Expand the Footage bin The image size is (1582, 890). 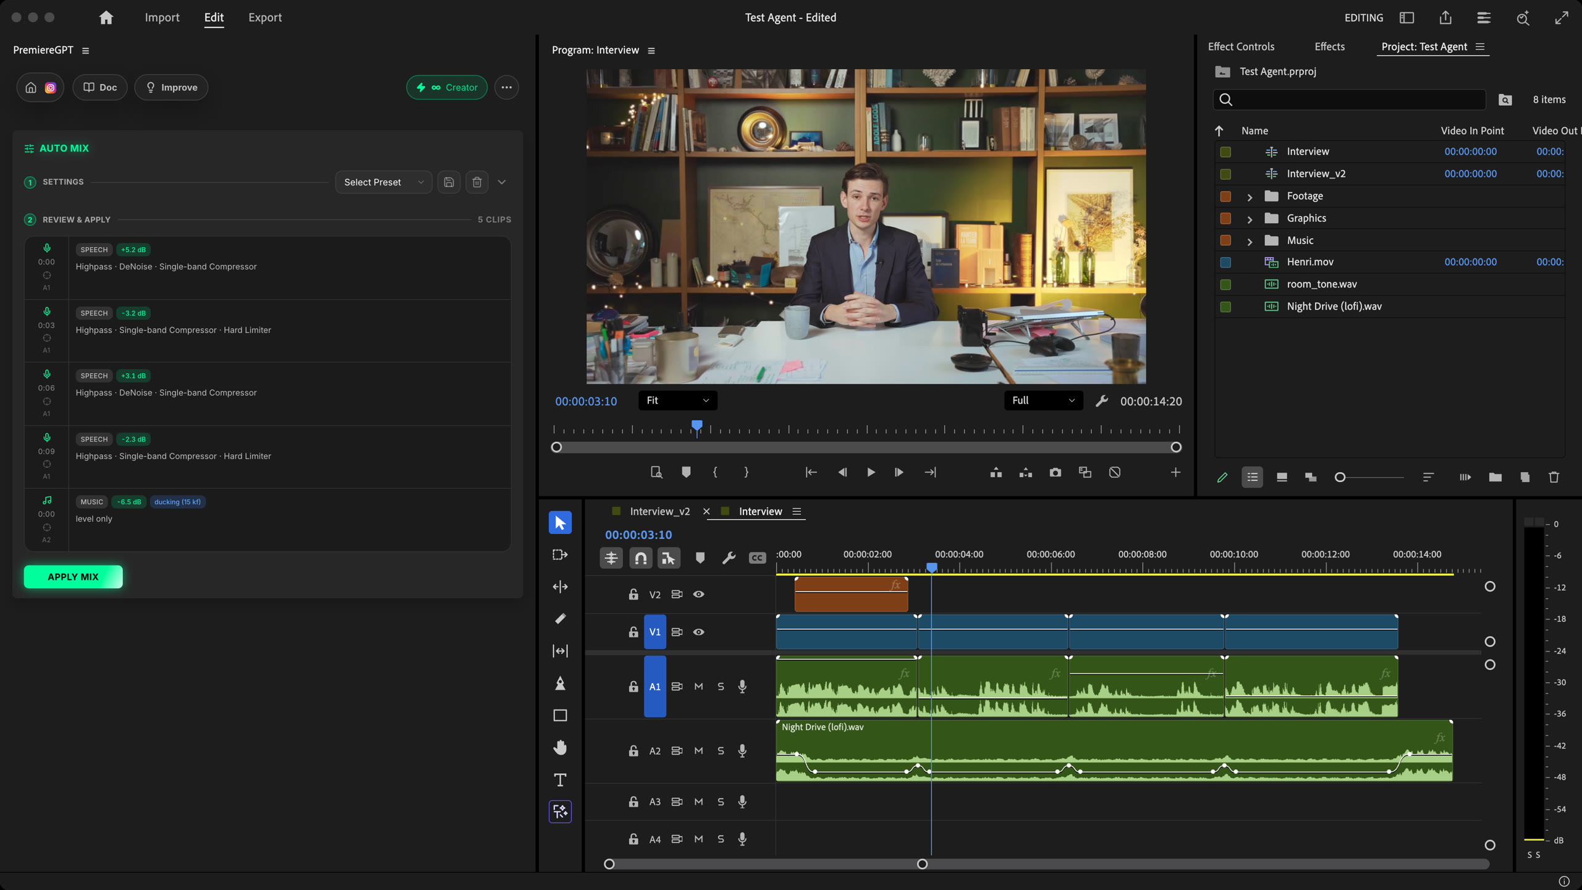click(1250, 197)
